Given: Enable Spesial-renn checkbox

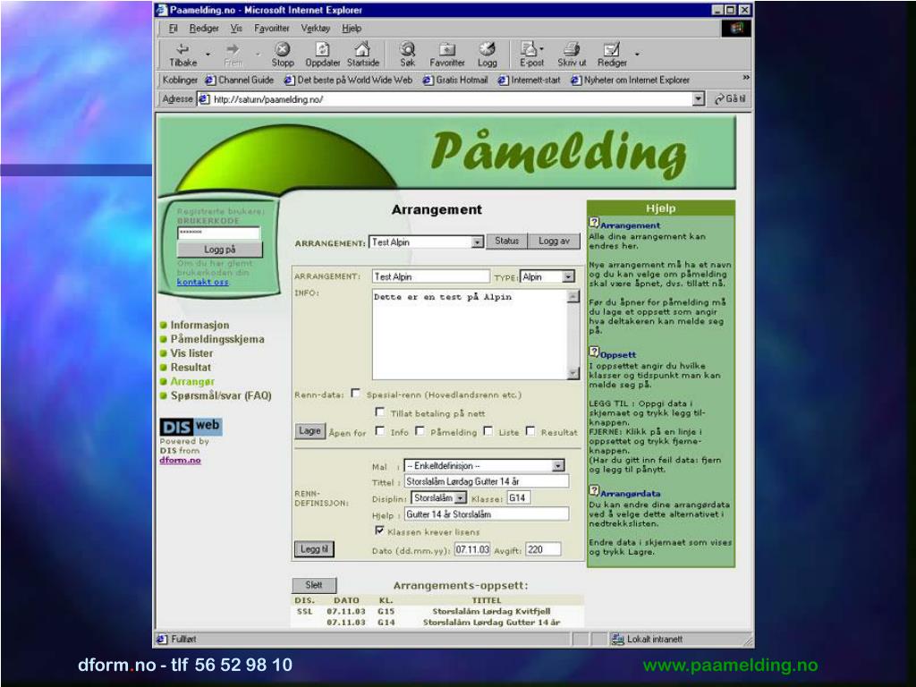Looking at the screenshot, I should 355,394.
